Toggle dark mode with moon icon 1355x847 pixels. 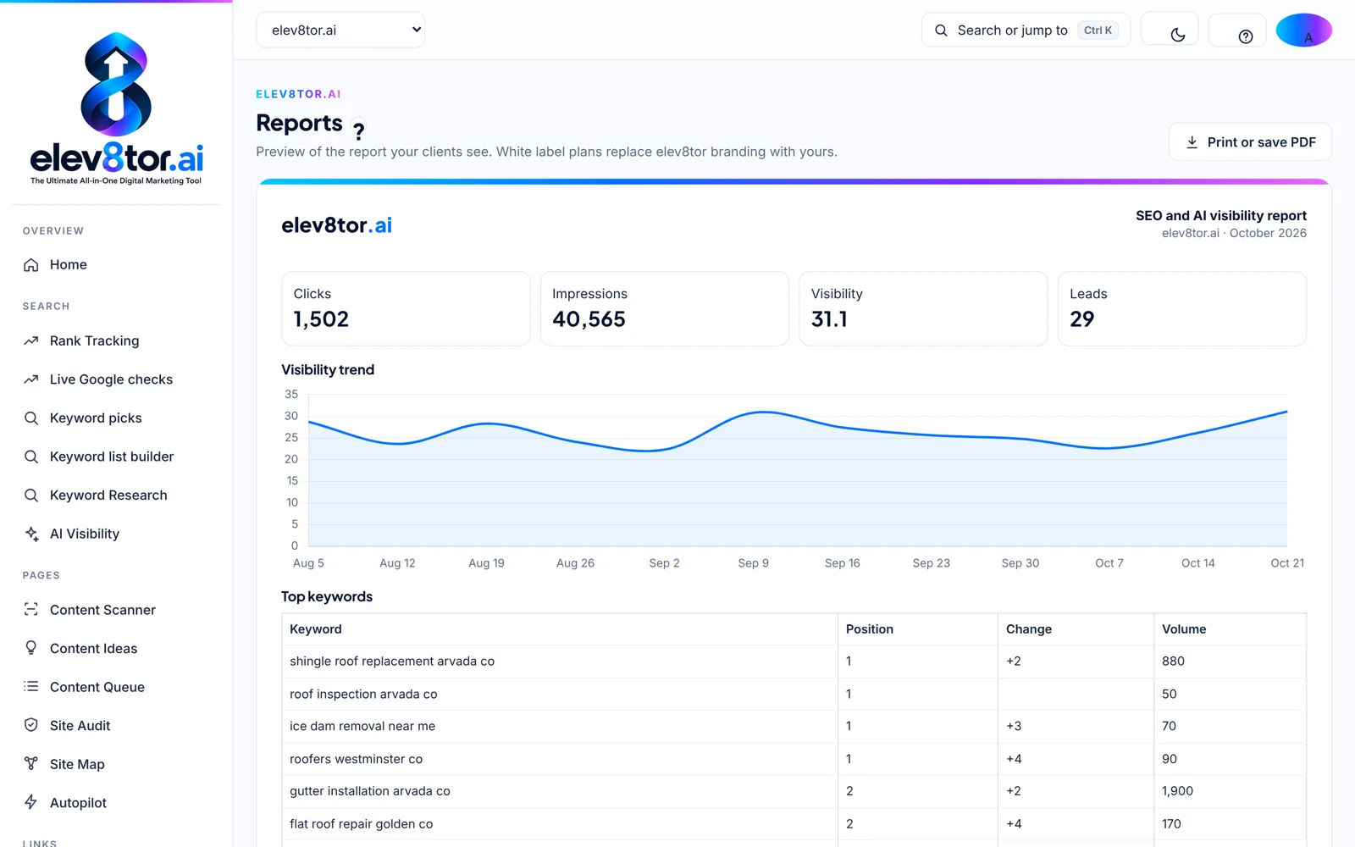(x=1177, y=35)
